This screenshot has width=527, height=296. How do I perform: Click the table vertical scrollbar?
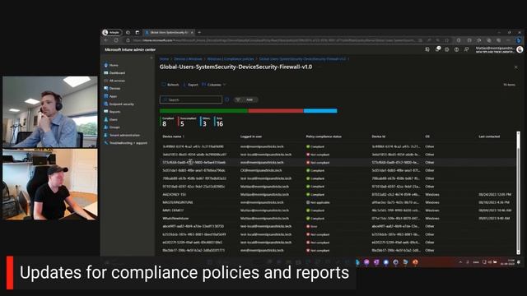click(518, 193)
